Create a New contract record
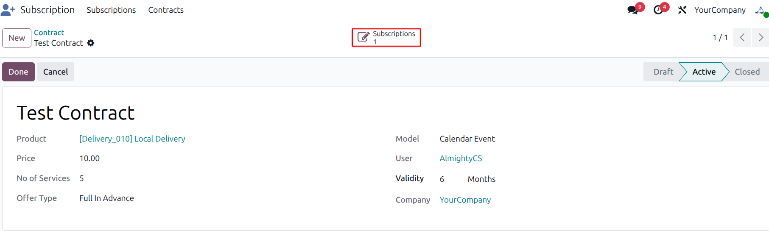 (17, 38)
